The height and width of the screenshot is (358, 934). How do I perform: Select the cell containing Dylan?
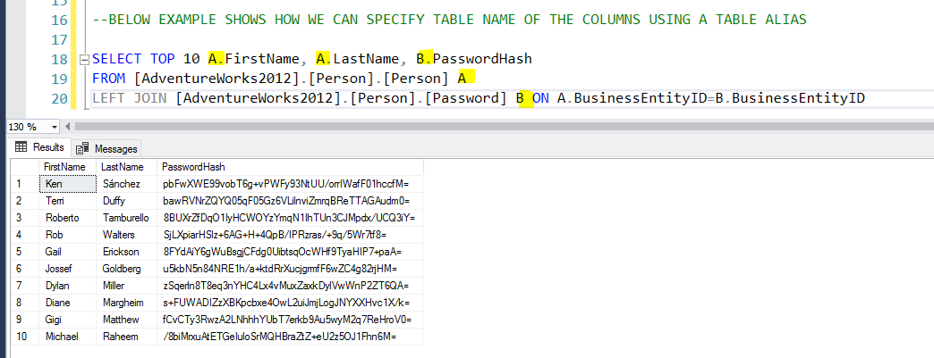pos(68,286)
